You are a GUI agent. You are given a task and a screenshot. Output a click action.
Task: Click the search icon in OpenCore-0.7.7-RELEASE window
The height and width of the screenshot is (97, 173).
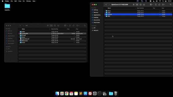(x=171, y=5)
